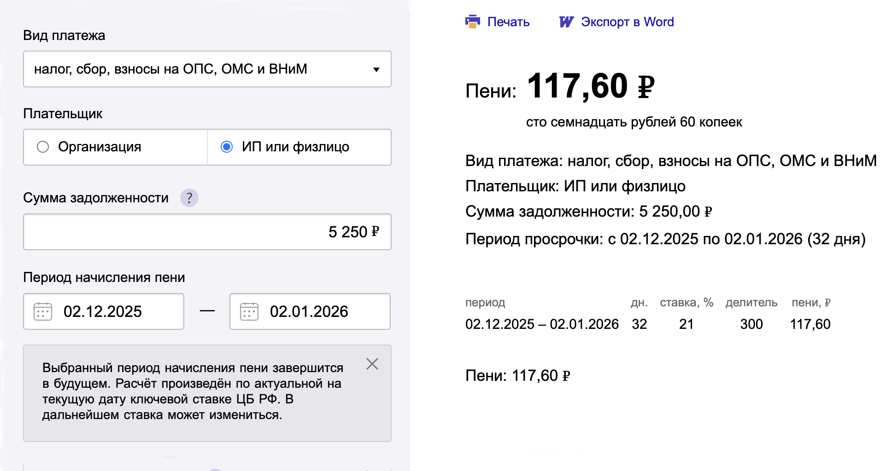Viewport: 892px width, 471px height.
Task: Click the Плательщик: ИП или физлицо summary line
Action: tap(575, 186)
